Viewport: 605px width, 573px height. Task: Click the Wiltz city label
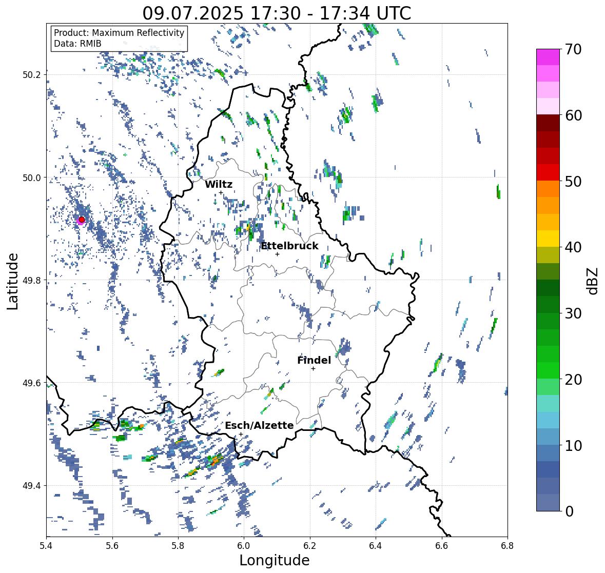pos(219,184)
